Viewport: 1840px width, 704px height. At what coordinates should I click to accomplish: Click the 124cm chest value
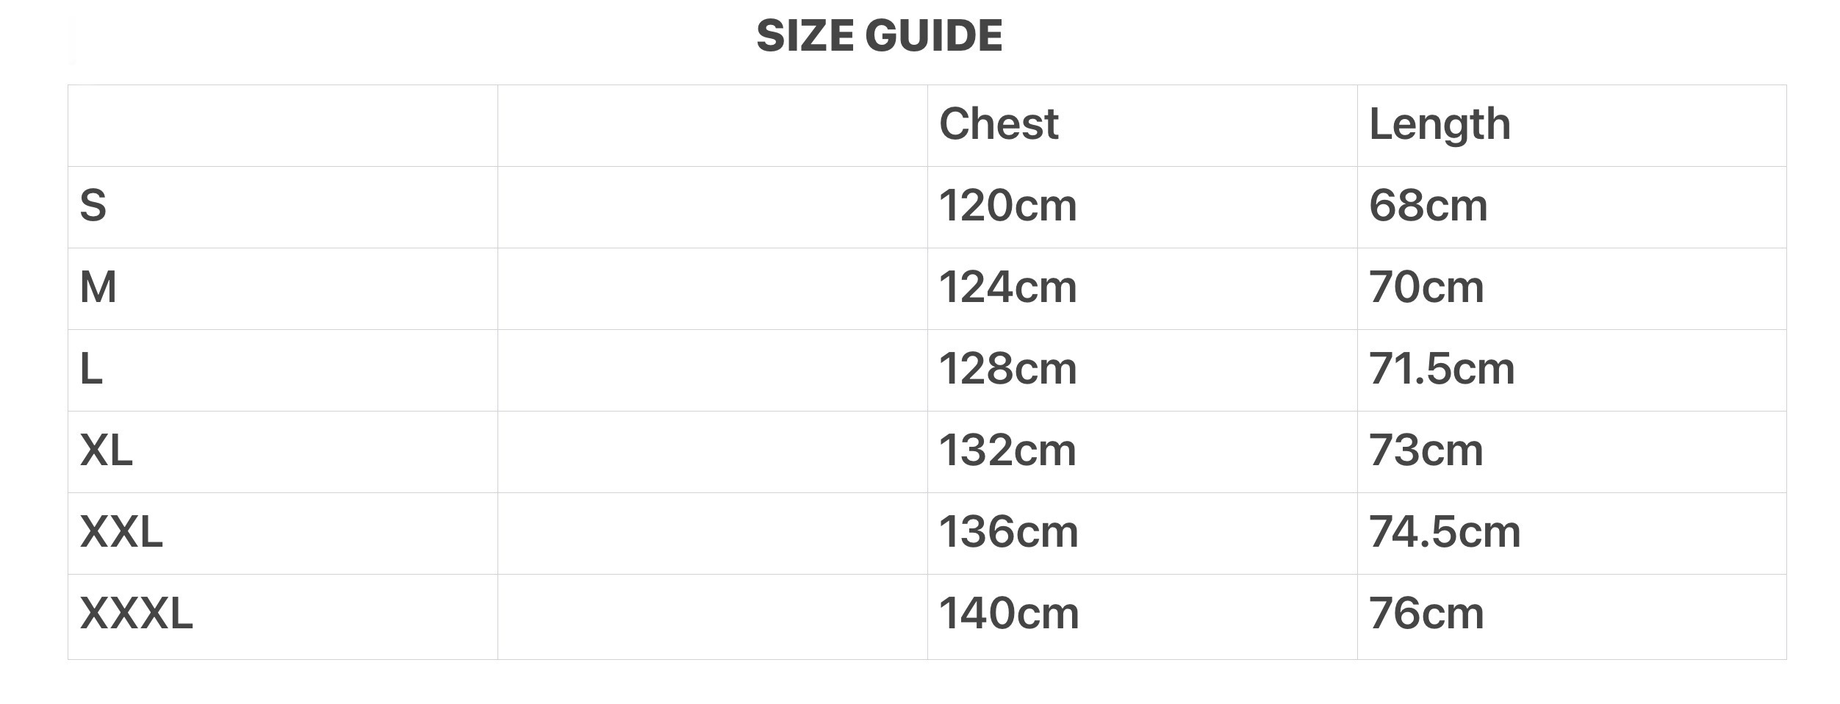(1007, 287)
